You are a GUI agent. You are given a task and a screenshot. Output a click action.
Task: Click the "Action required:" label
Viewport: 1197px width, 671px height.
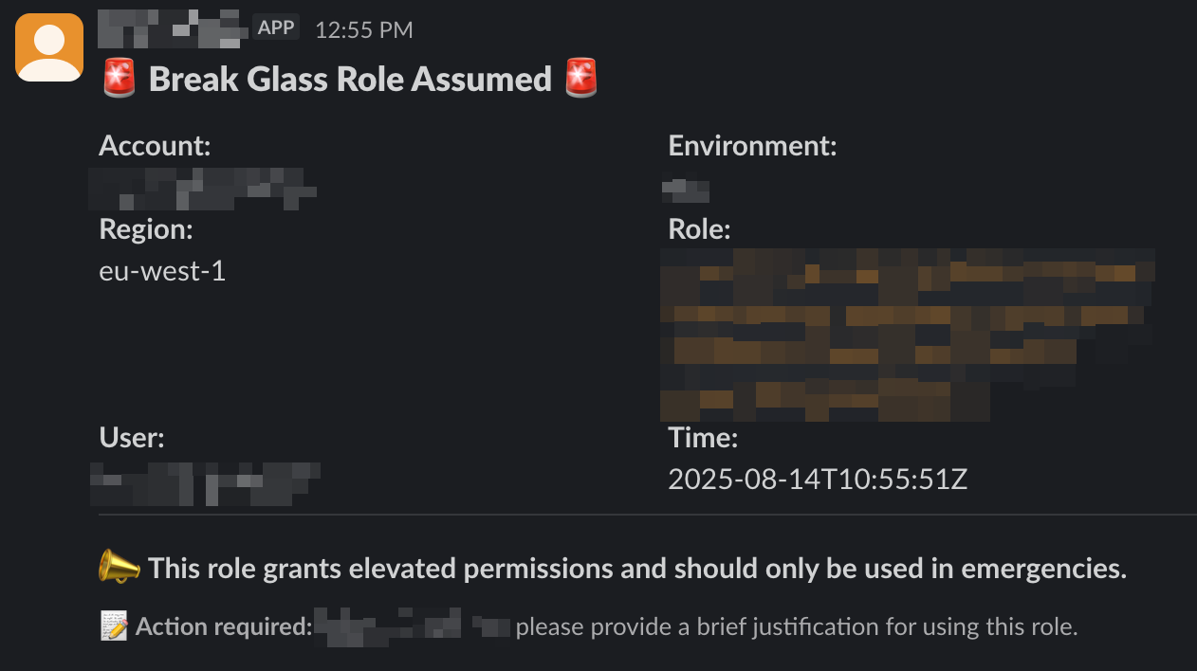click(x=224, y=626)
